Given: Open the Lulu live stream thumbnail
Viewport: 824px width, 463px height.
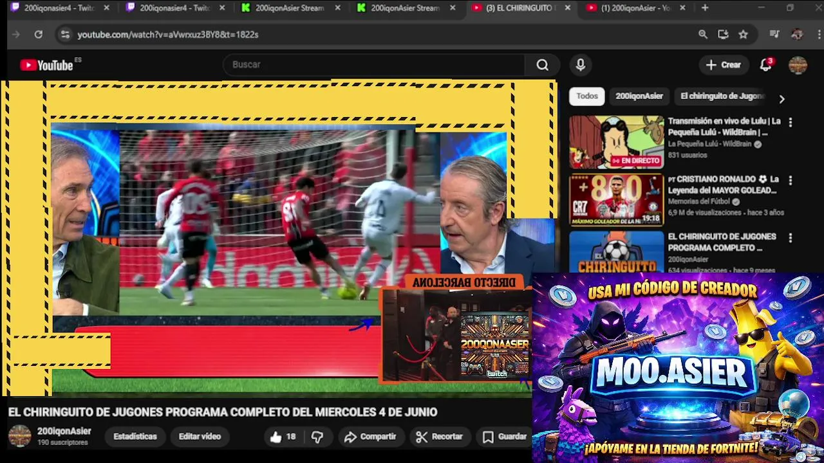Looking at the screenshot, I should [x=616, y=142].
